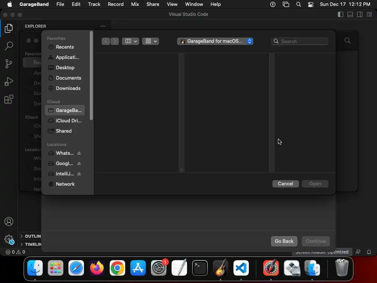Open the Extensions view icon
This screenshot has height=283, width=377.
click(x=9, y=99)
